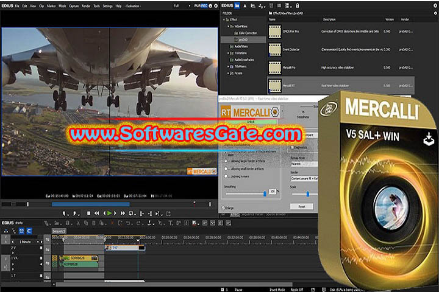This screenshot has height=292, width=439.
Task: Click the Stop playback button
Action: (88, 214)
